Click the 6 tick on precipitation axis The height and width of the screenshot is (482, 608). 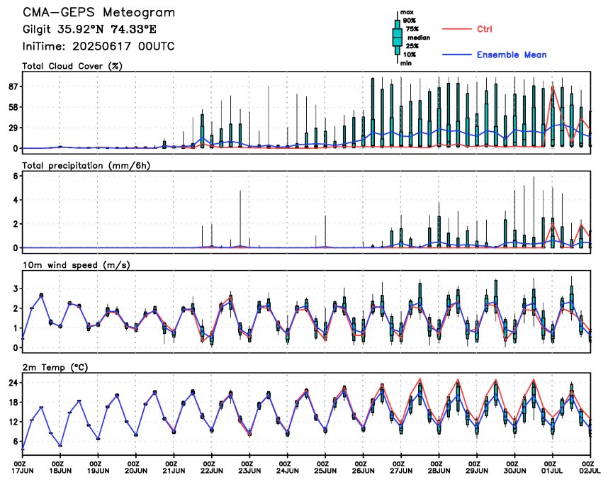(x=15, y=176)
